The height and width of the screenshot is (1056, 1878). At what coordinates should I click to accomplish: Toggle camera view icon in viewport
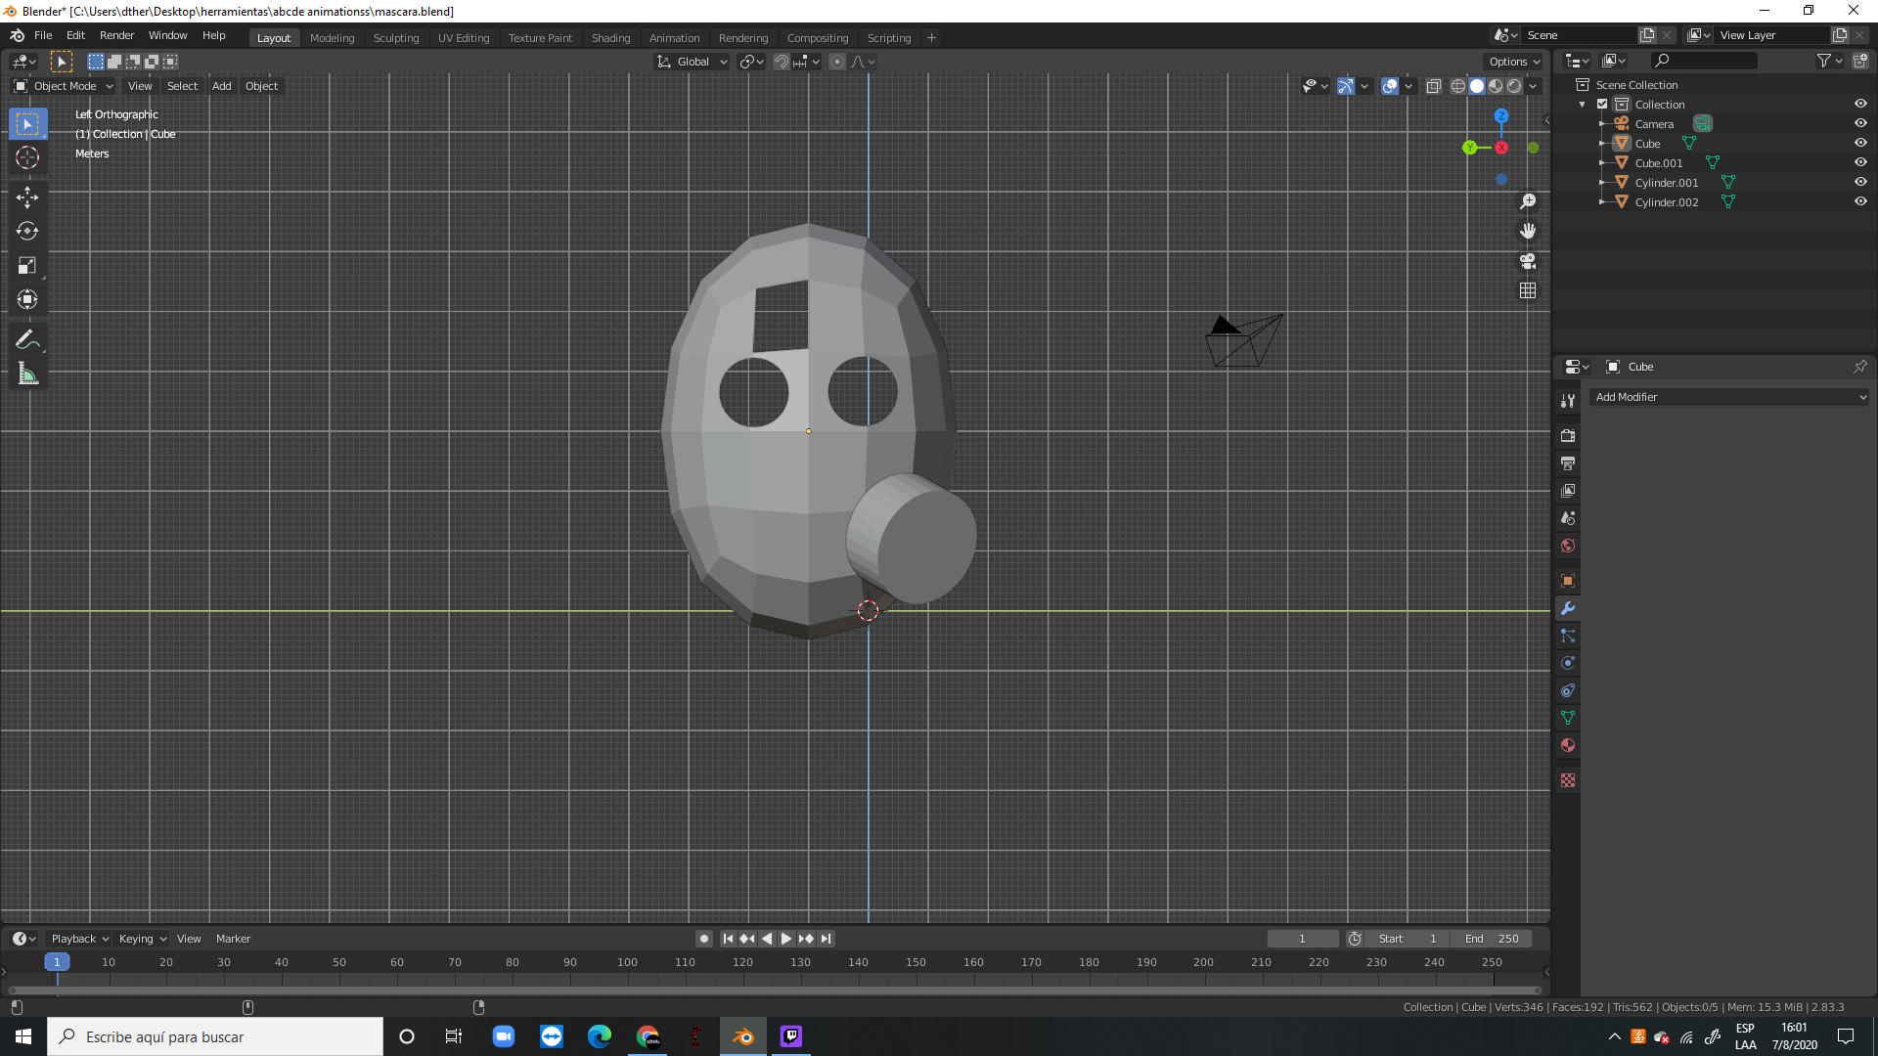tap(1528, 261)
